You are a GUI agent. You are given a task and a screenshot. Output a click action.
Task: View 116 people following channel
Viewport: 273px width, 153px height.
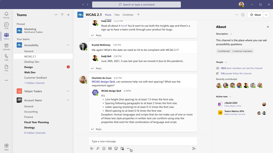[236, 73]
